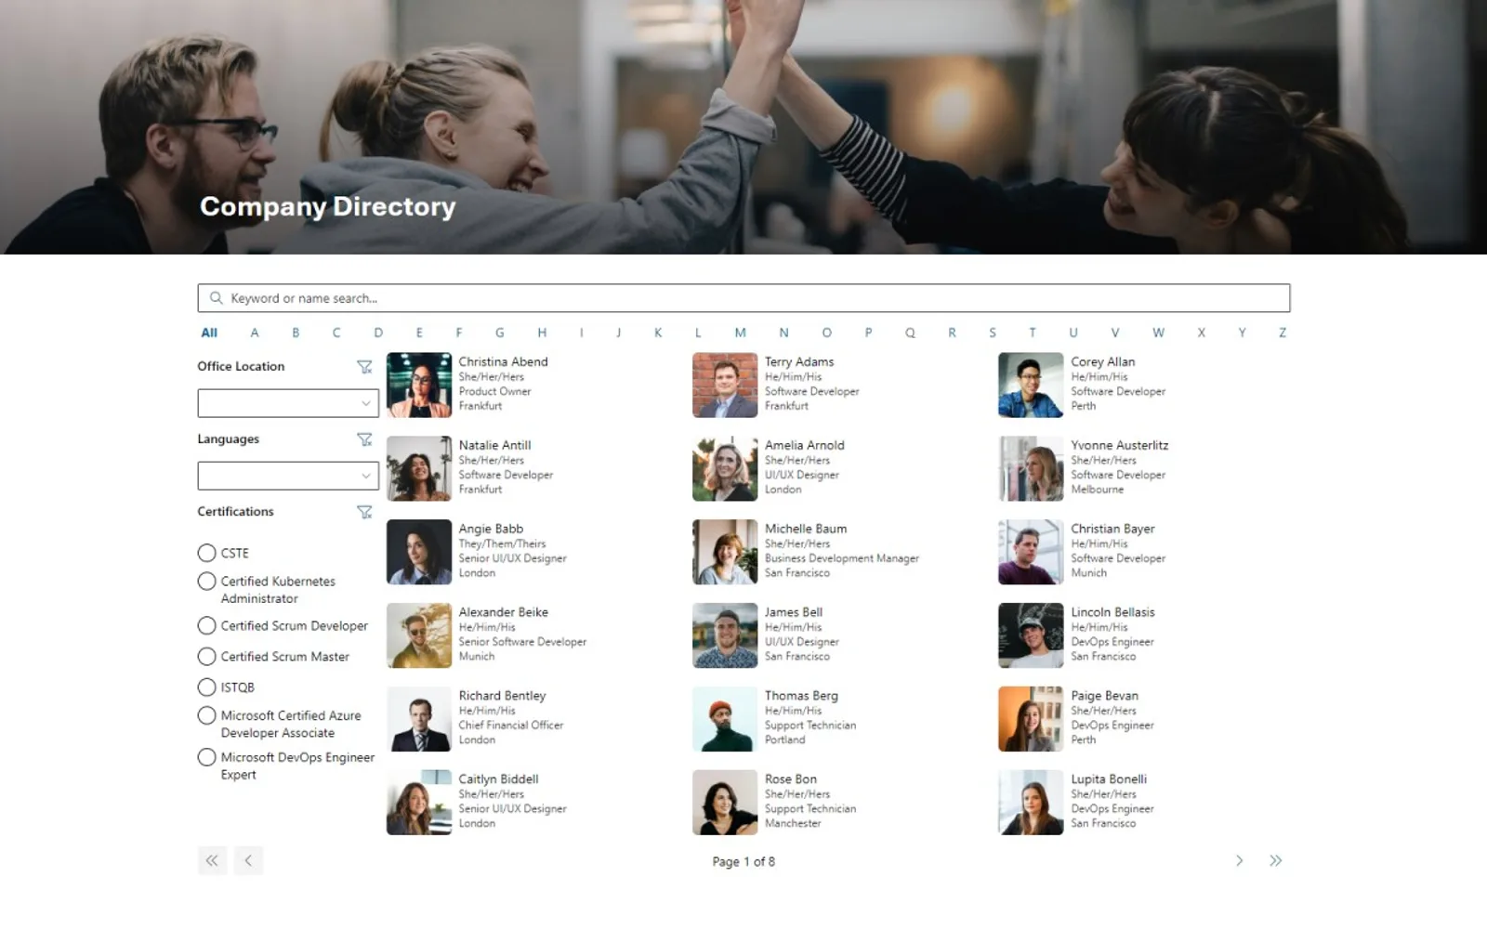
Task: Select the All letter filter
Action: coord(209,333)
